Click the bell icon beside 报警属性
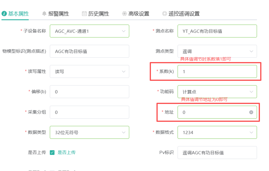 coord(44,14)
